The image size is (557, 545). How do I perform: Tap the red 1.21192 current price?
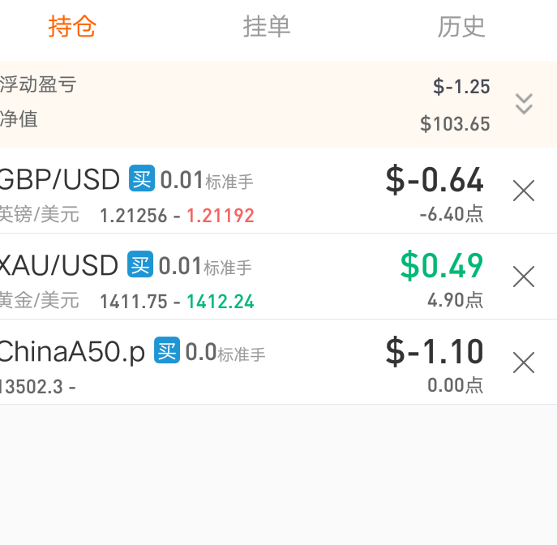(x=221, y=216)
